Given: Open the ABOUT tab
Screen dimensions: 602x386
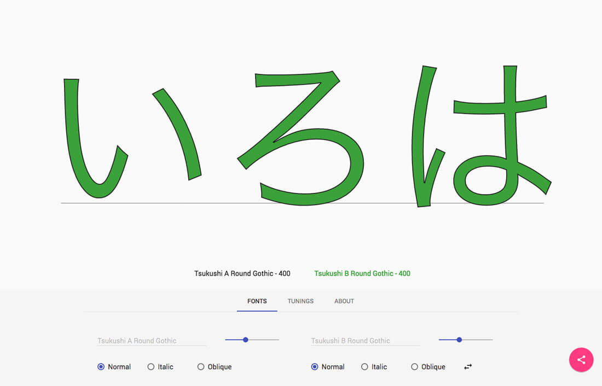Looking at the screenshot, I should point(344,301).
